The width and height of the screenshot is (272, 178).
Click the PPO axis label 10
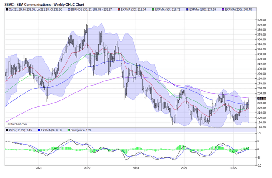click(259, 133)
